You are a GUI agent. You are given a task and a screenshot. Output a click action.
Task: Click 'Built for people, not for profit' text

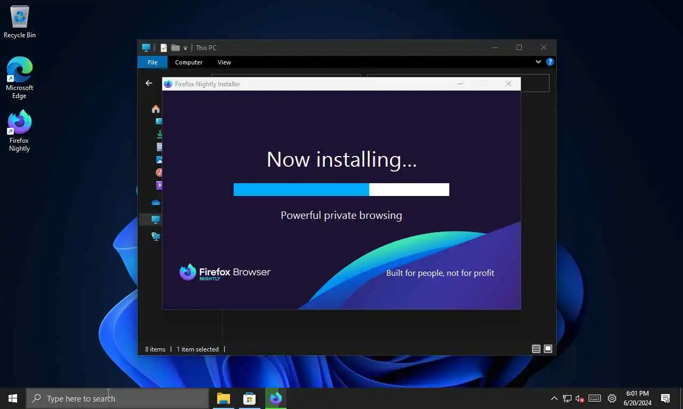pyautogui.click(x=440, y=273)
